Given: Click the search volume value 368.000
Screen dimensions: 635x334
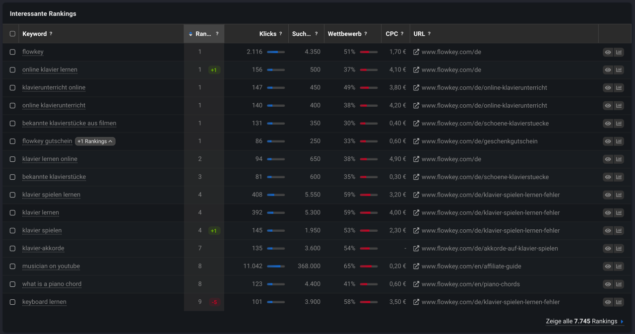Looking at the screenshot, I should (x=309, y=267).
